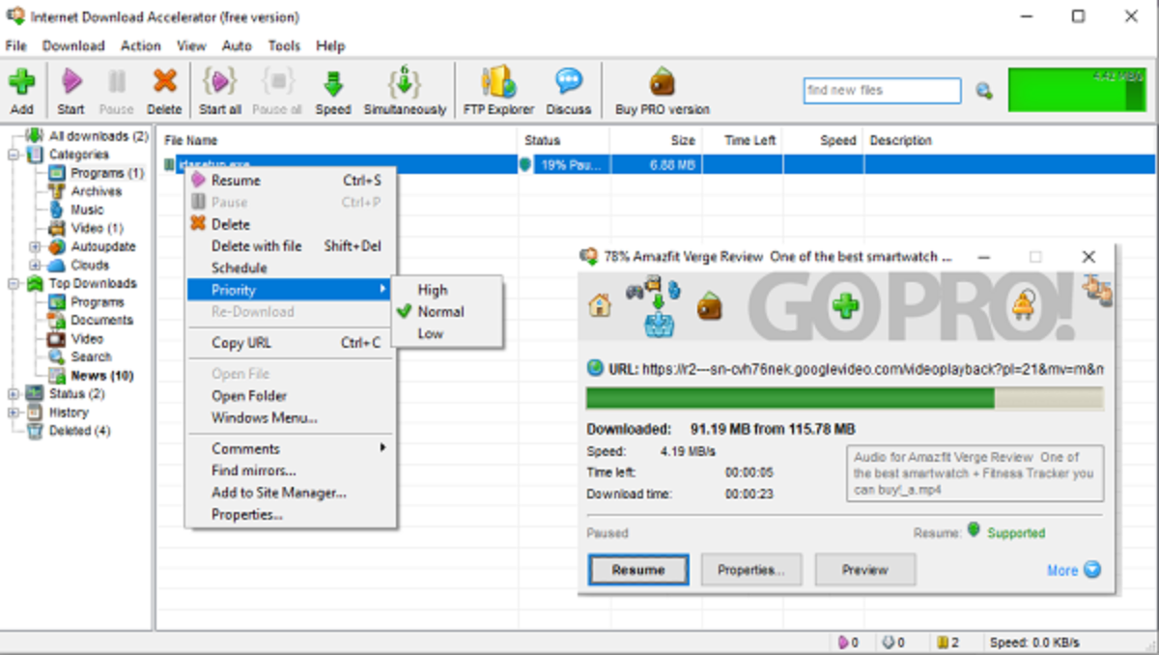1159x655 pixels.
Task: Click the Properties... button in download window
Action: pyautogui.click(x=751, y=570)
